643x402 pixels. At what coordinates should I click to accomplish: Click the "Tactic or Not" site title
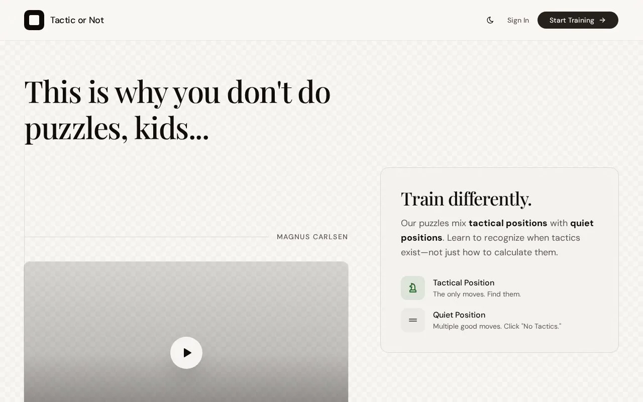77,20
